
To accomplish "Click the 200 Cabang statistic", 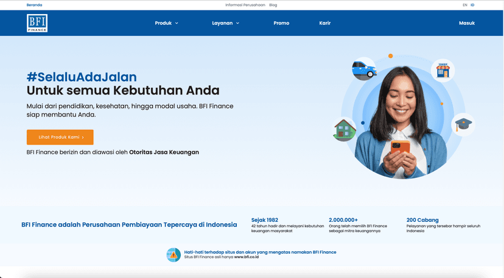I will pos(443,225).
